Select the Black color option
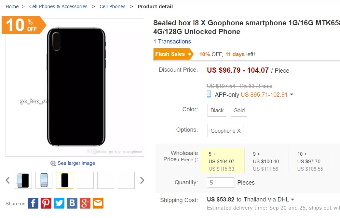The height and width of the screenshot is (218, 340). click(216, 110)
